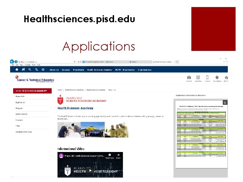The image size is (243, 182).
Task: Click the Share icon on video
Action: (x=118, y=156)
